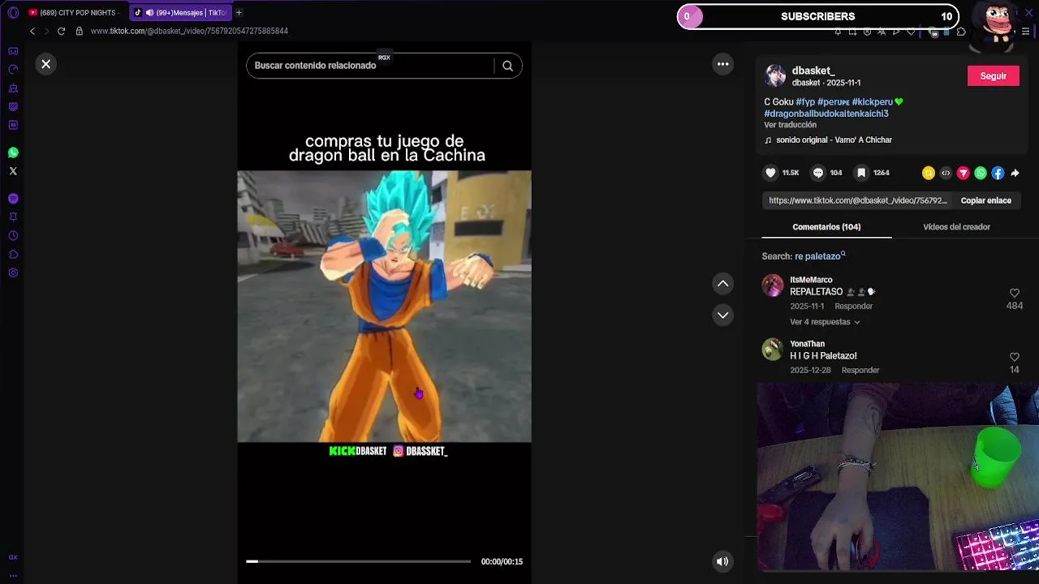
Task: Open more share options arrow
Action: (x=1015, y=173)
